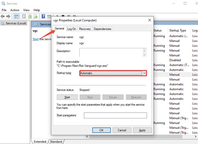The image size is (198, 144).
Task: Click the Start button in vgc Properties
Action: 67,97
